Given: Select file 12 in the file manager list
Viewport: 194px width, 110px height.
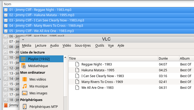Looking at the screenshot, I should (11, 68).
